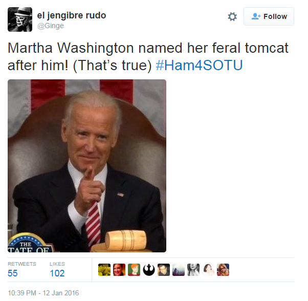Open the yellow flowers liker avatar

[104, 270]
